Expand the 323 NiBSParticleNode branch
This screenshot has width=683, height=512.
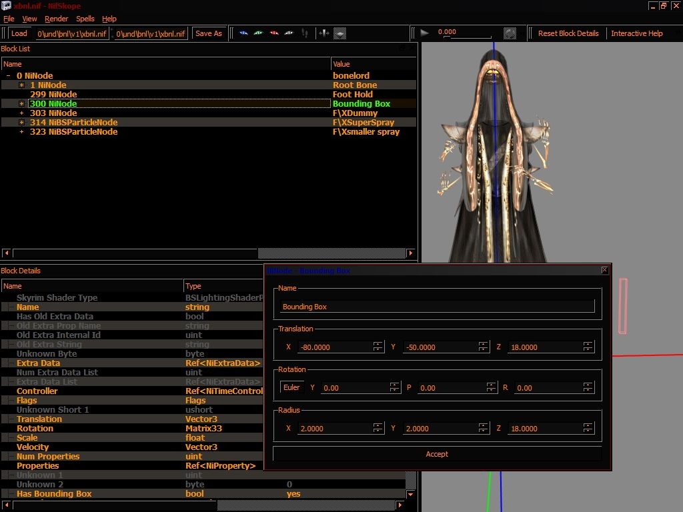click(21, 132)
